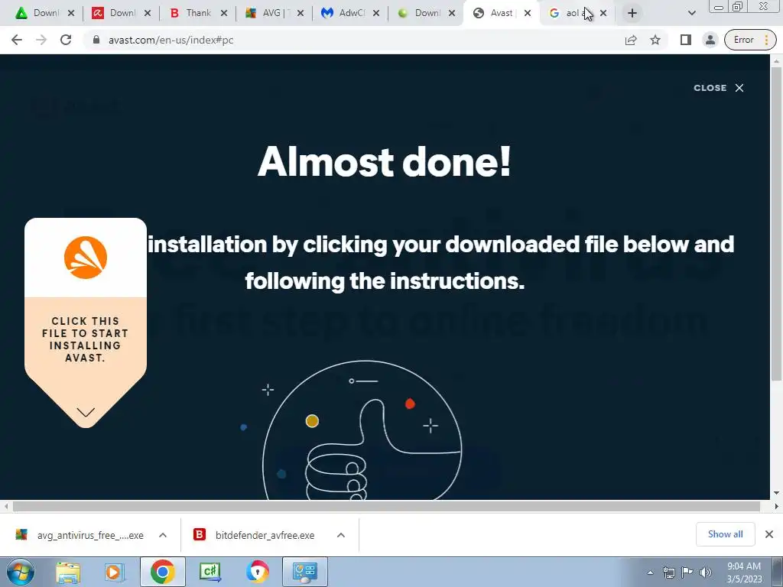Bookmark this page with the star
783x587 pixels.
click(x=655, y=40)
